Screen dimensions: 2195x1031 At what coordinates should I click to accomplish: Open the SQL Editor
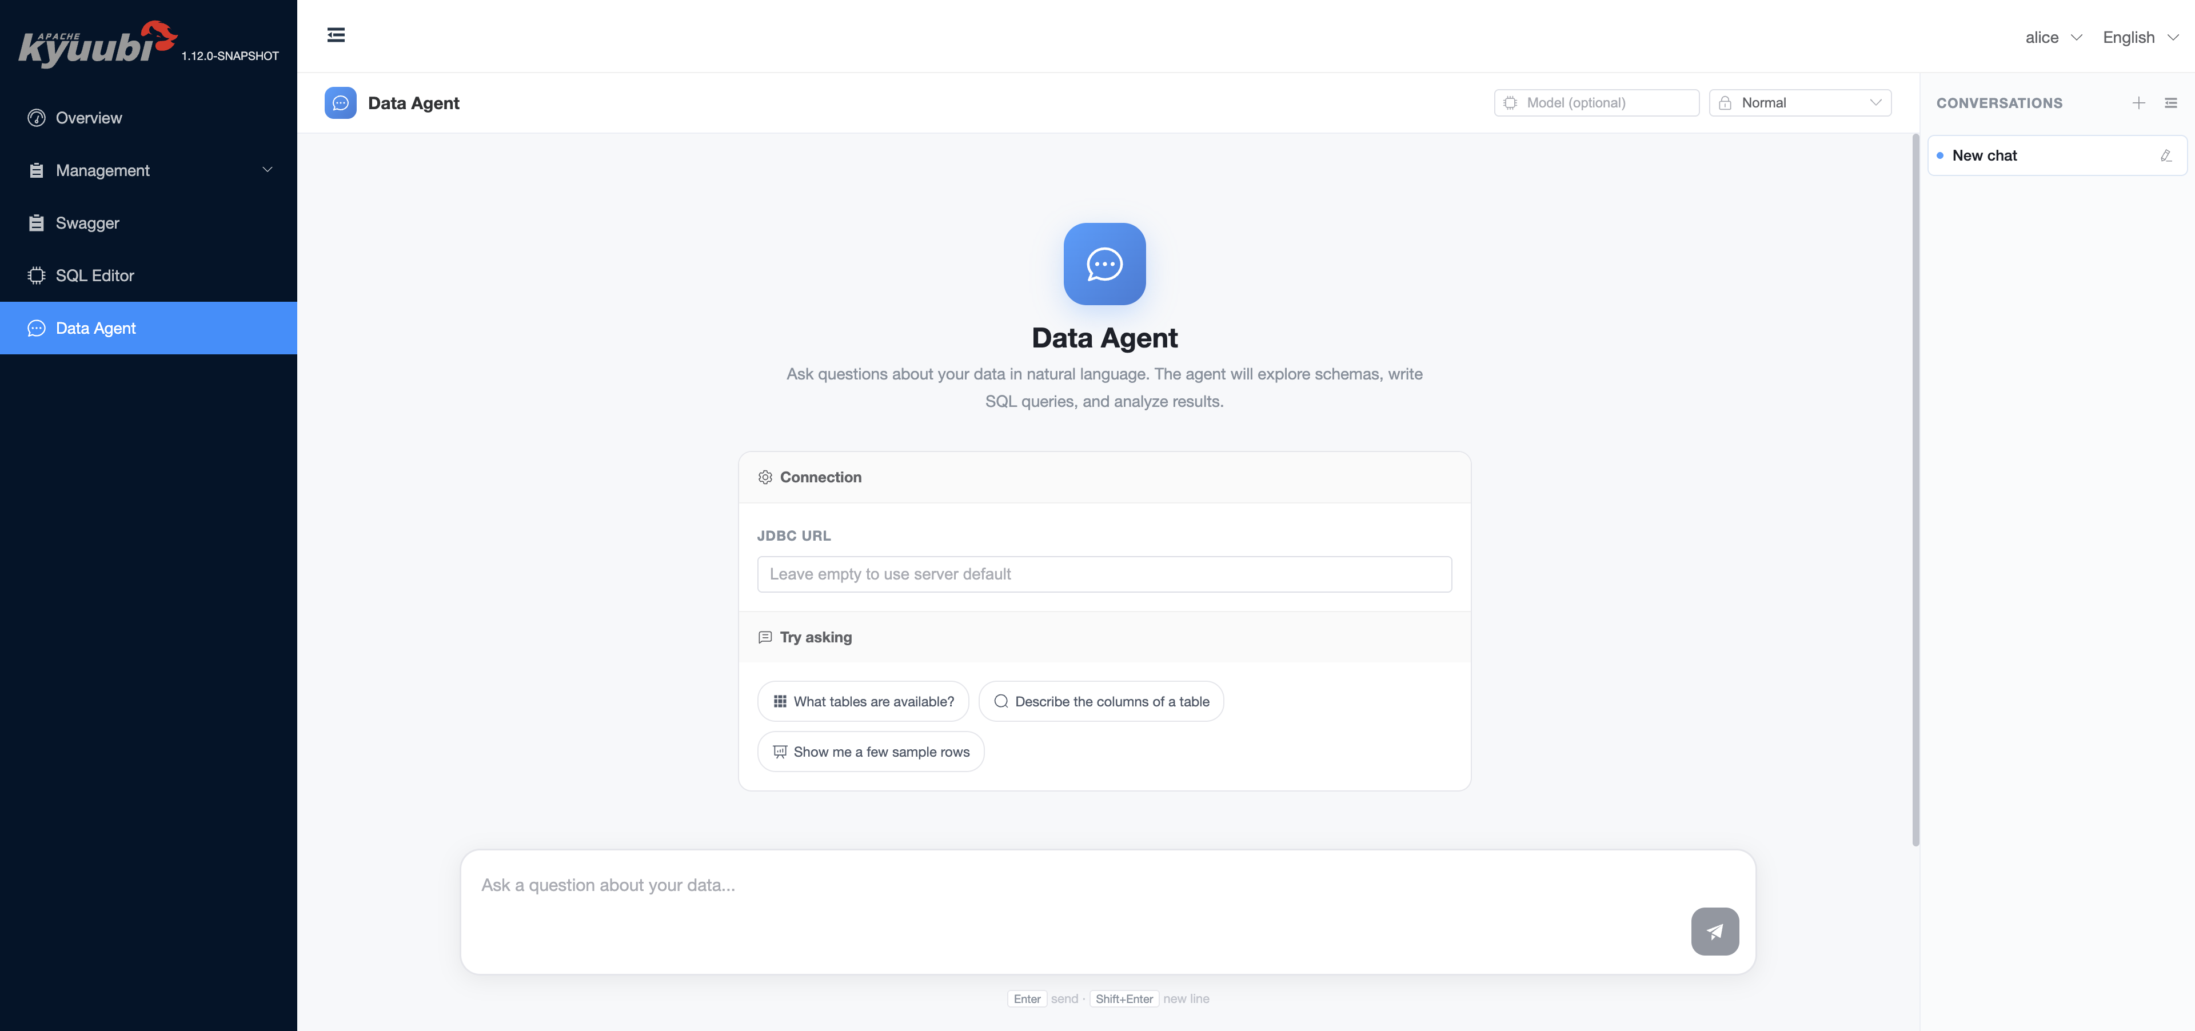click(148, 275)
